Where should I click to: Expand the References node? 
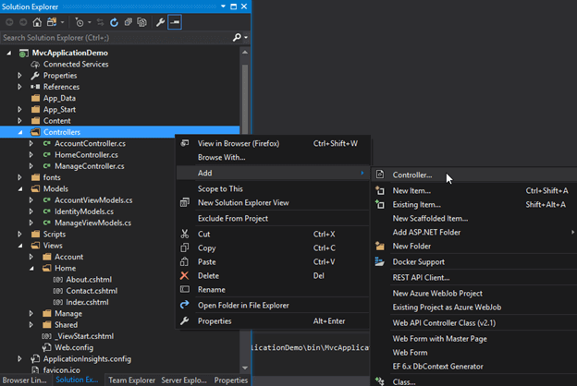[20, 87]
